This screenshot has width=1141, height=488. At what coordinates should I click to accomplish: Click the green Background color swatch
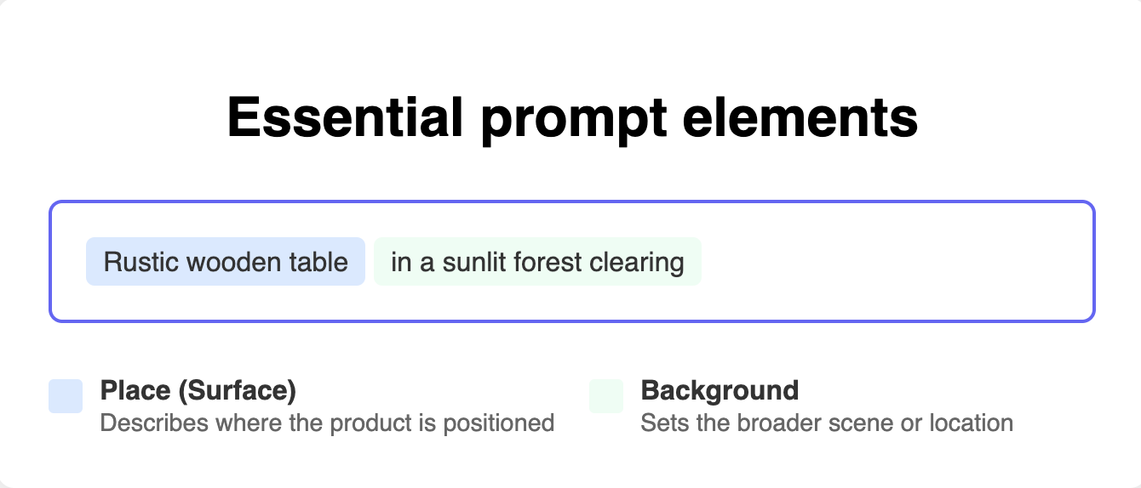click(x=606, y=396)
